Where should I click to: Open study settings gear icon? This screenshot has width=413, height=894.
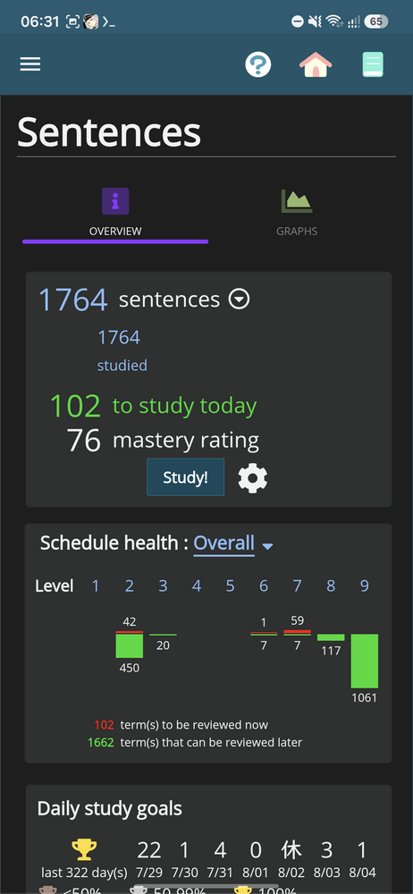253,477
